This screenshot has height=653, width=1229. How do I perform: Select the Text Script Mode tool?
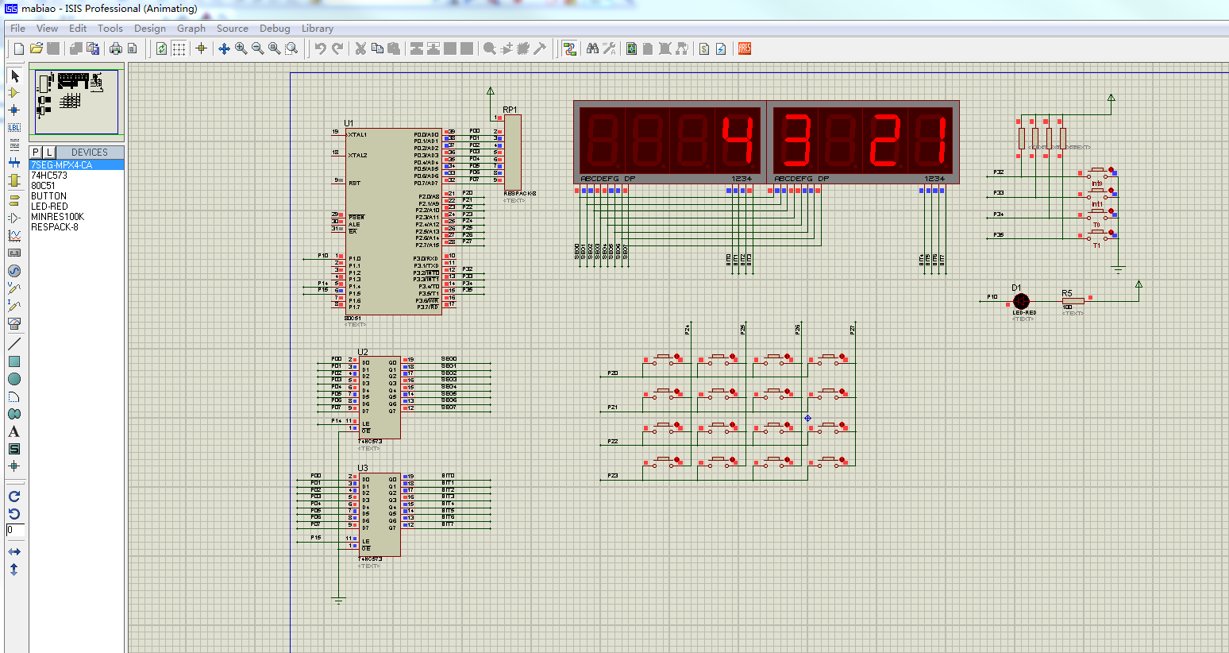(x=14, y=145)
